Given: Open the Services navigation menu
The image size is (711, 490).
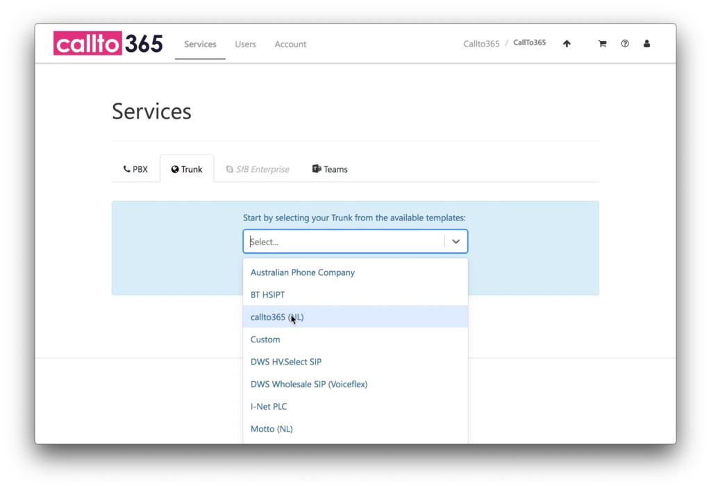Looking at the screenshot, I should pos(200,44).
